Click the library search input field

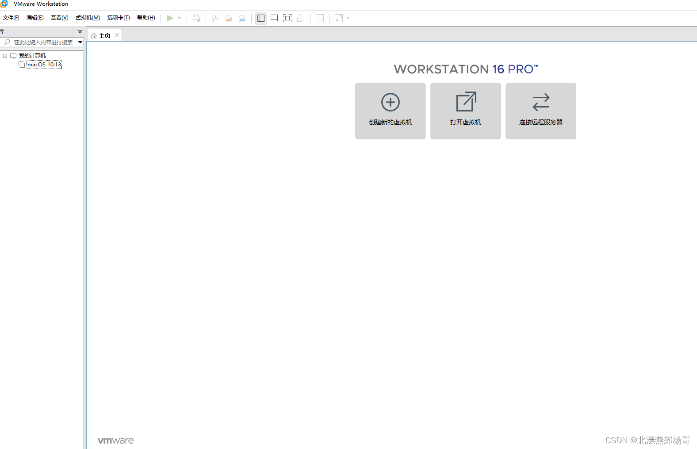coord(43,42)
